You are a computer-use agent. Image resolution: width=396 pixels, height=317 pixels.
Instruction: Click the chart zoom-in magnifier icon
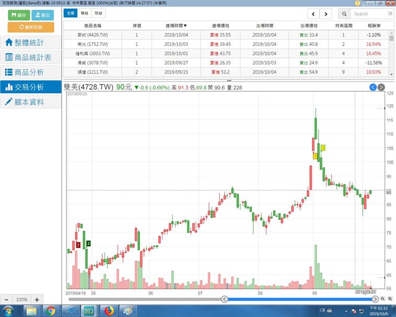[383, 299]
